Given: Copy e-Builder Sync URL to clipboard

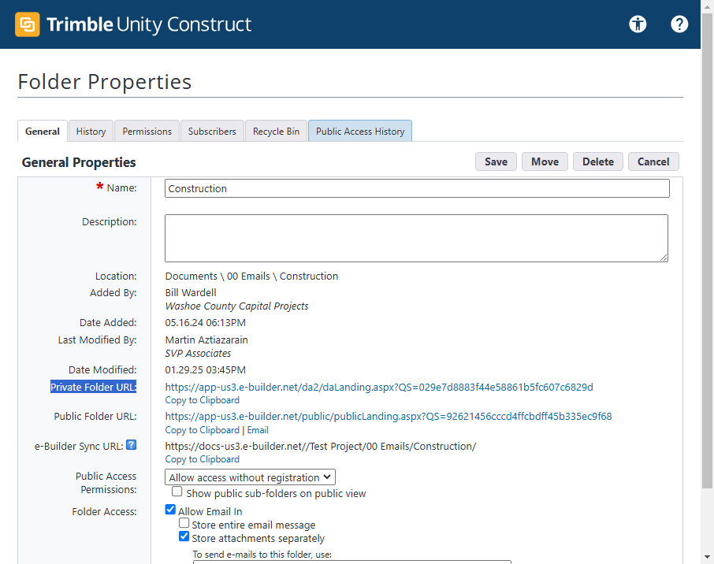Looking at the screenshot, I should [x=203, y=459].
